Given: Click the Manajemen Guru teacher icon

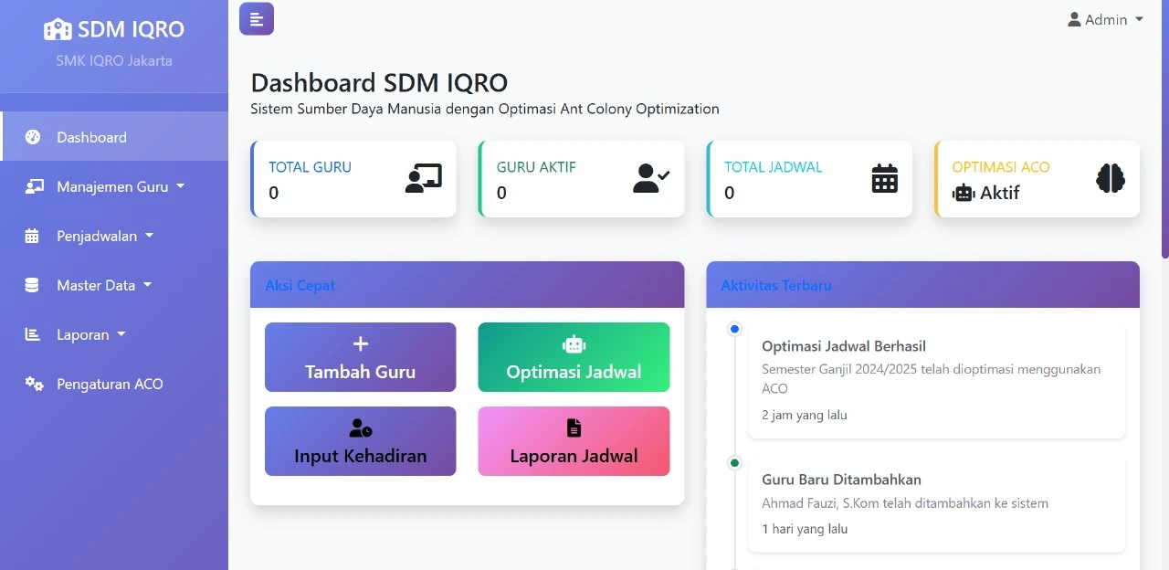Looking at the screenshot, I should 34,186.
